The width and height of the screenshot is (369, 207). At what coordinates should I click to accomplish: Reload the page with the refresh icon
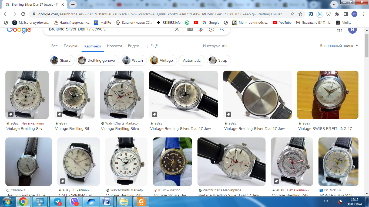[x=23, y=14]
